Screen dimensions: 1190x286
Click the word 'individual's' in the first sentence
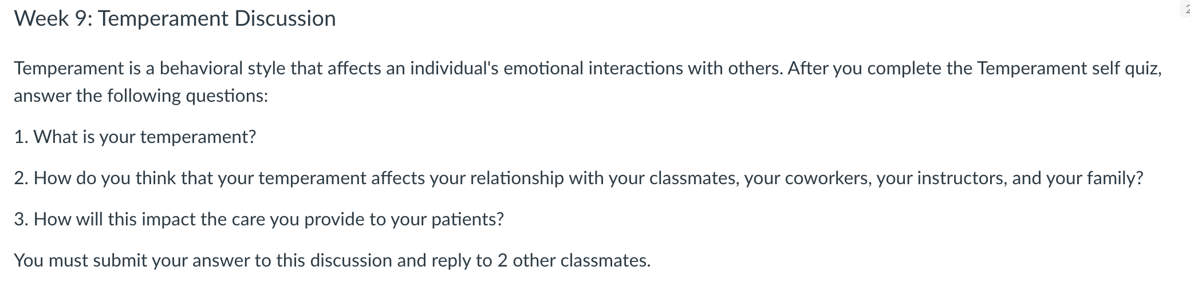click(x=454, y=69)
